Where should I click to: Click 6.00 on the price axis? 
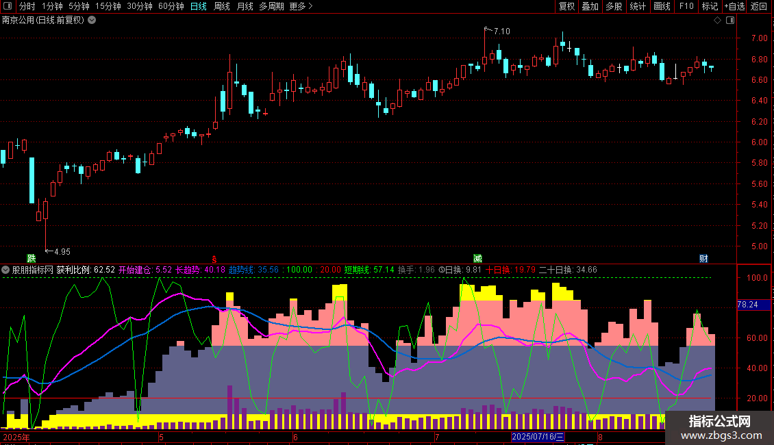[759, 142]
